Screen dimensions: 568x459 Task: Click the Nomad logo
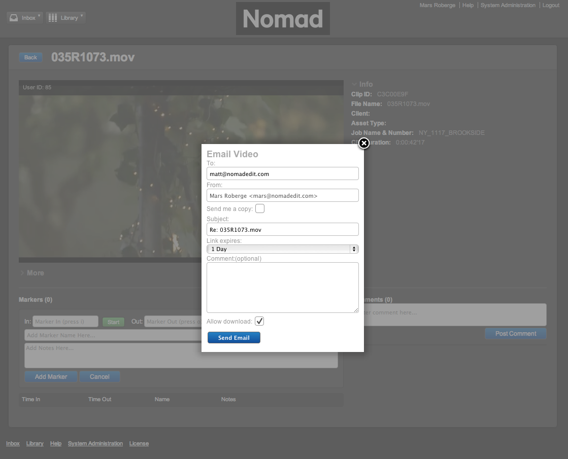tap(283, 19)
